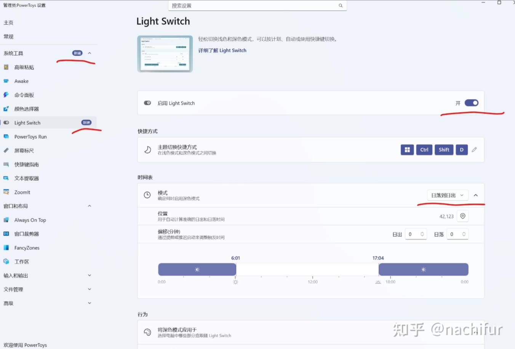
Task: Open the Color Picker (颜色选择器) sidebar item
Action: pyautogui.click(x=26, y=109)
